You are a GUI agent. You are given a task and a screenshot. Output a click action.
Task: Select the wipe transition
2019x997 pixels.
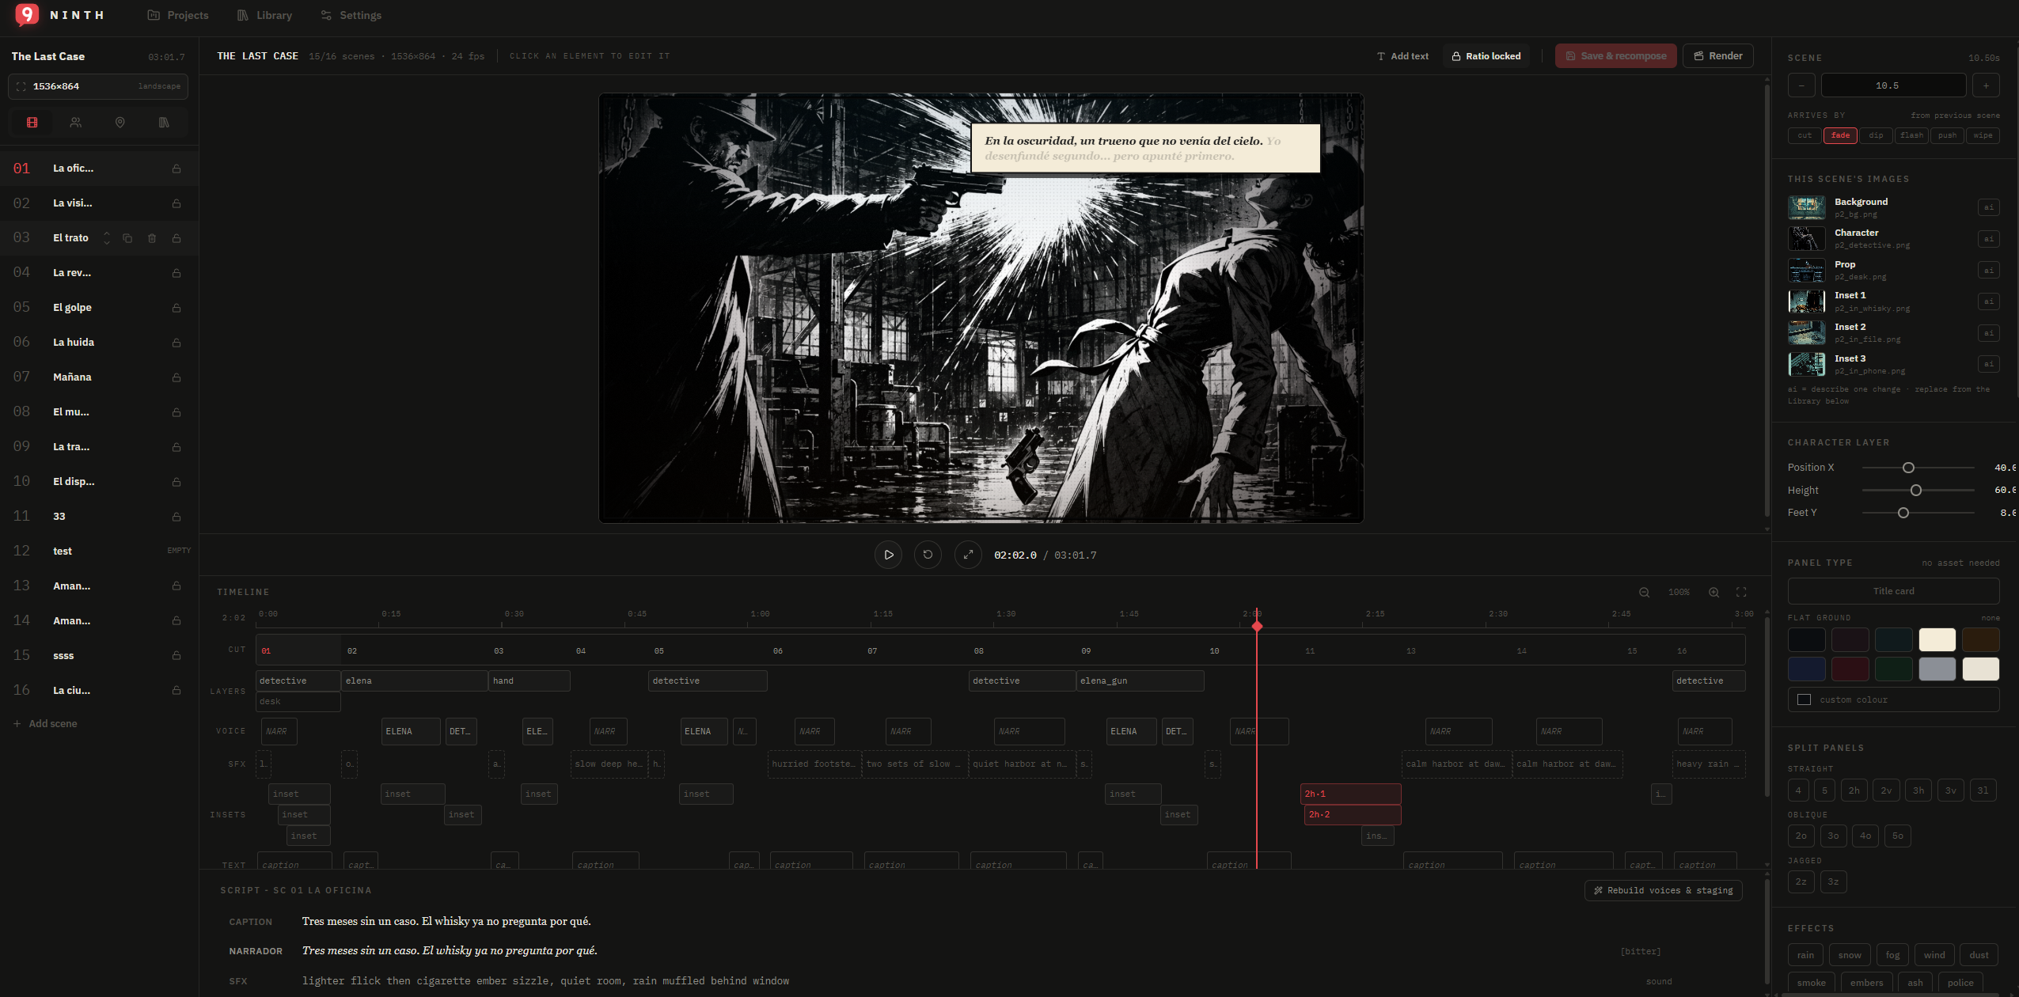point(1983,135)
